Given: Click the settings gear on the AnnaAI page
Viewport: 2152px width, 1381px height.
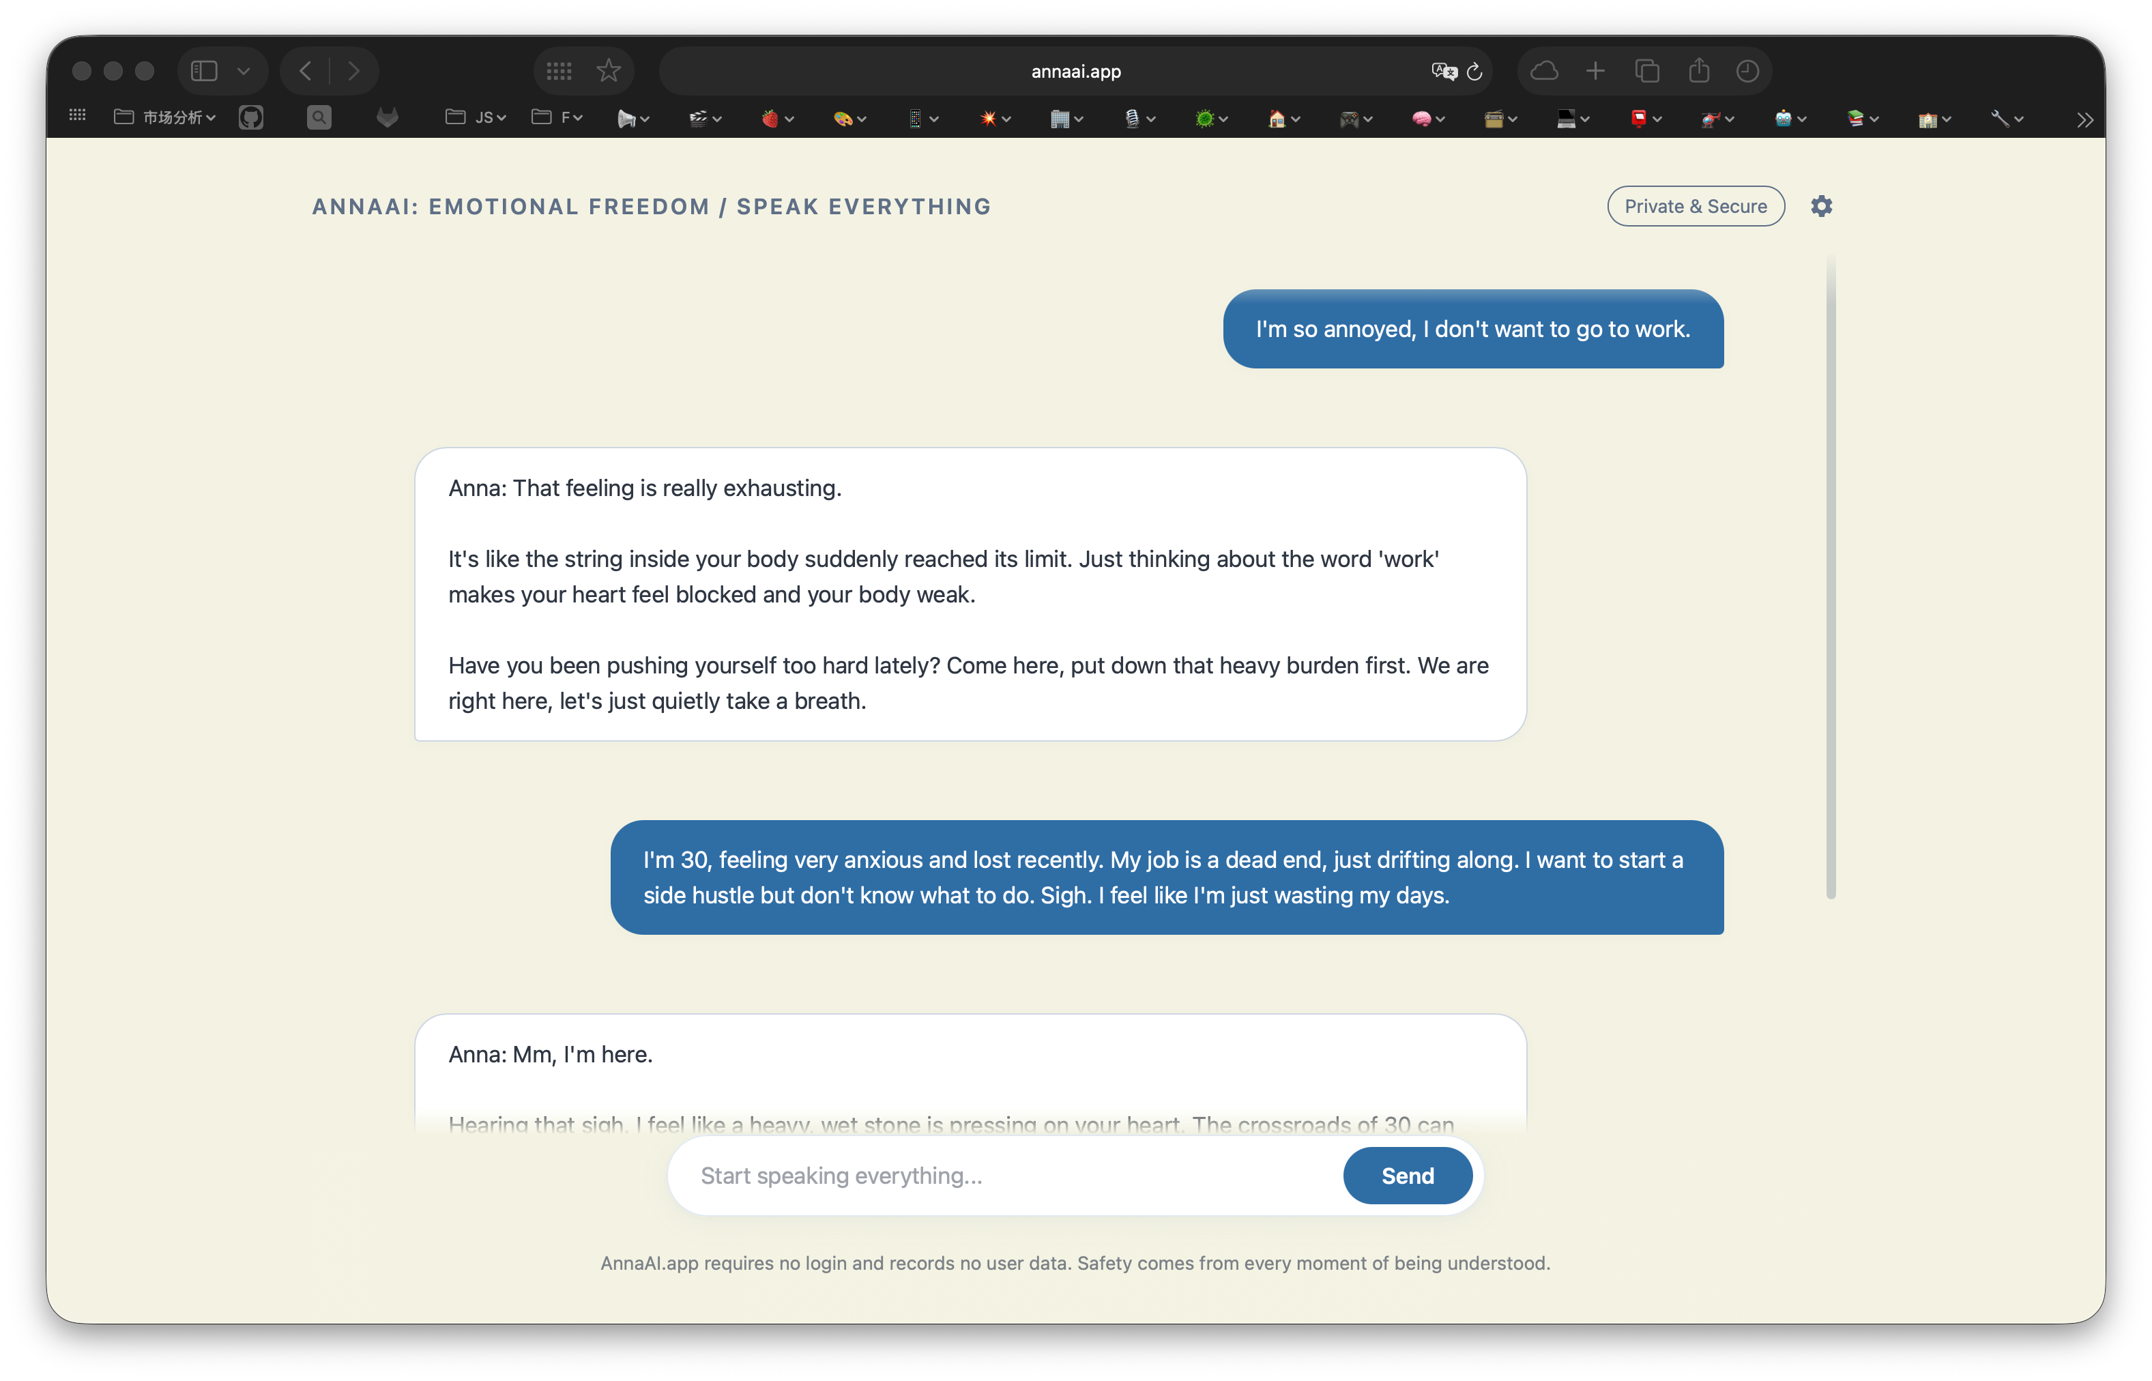Looking at the screenshot, I should [1821, 205].
